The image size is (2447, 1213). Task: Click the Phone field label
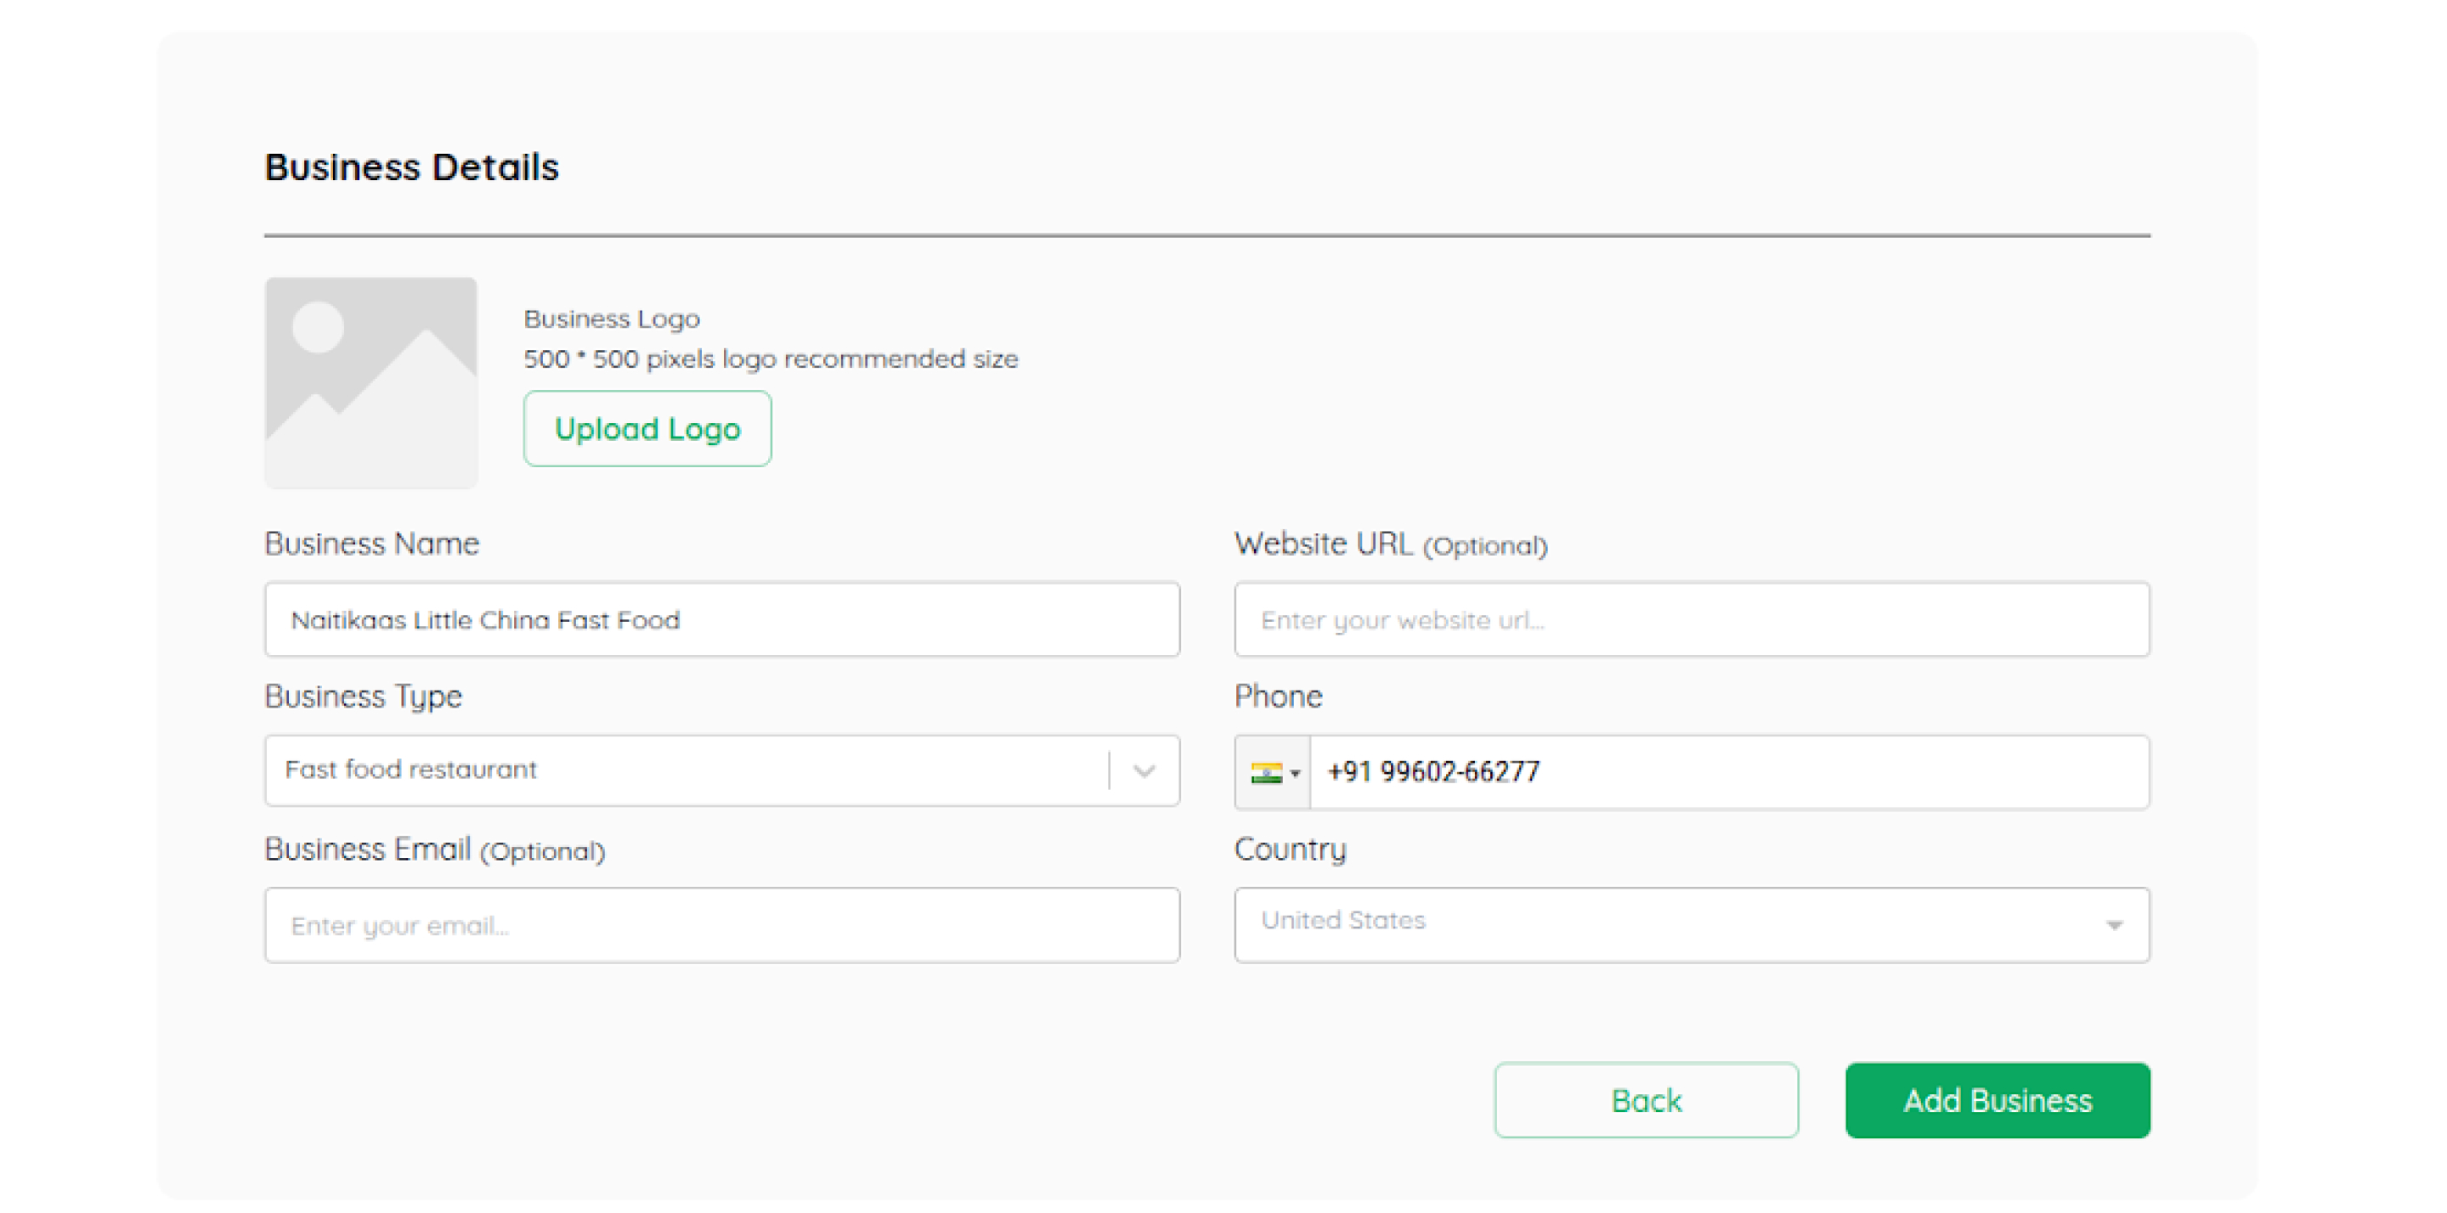pyautogui.click(x=1278, y=697)
